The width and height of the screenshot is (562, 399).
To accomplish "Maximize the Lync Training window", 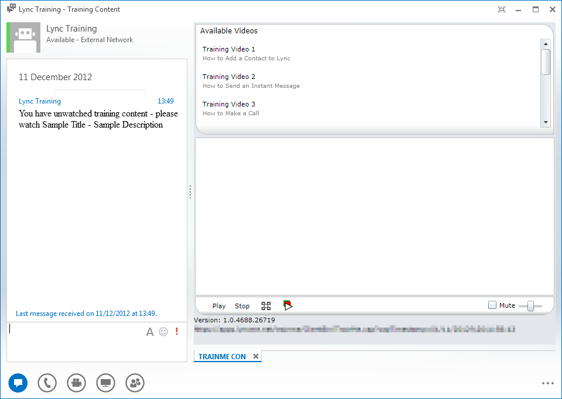I will [x=536, y=10].
